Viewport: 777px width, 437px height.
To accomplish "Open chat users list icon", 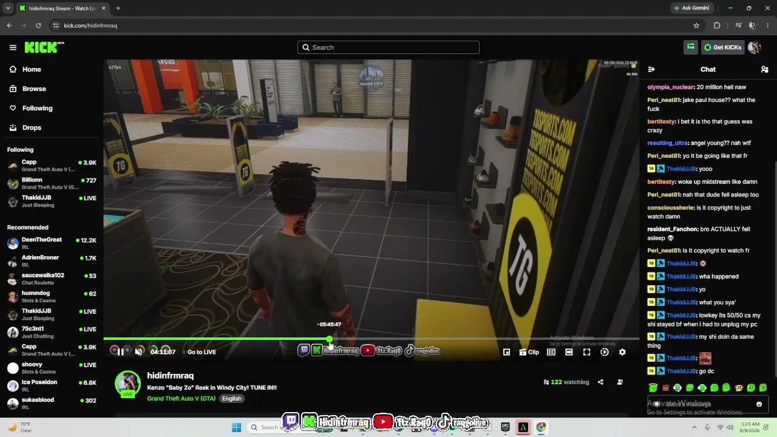I will (x=765, y=69).
